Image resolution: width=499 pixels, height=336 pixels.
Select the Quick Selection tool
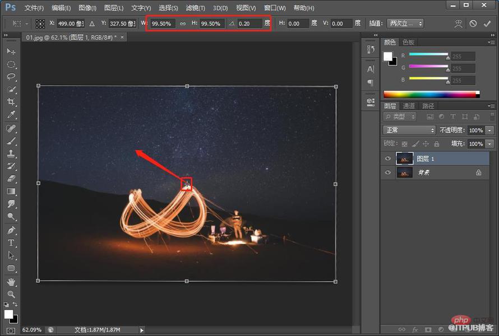11,90
